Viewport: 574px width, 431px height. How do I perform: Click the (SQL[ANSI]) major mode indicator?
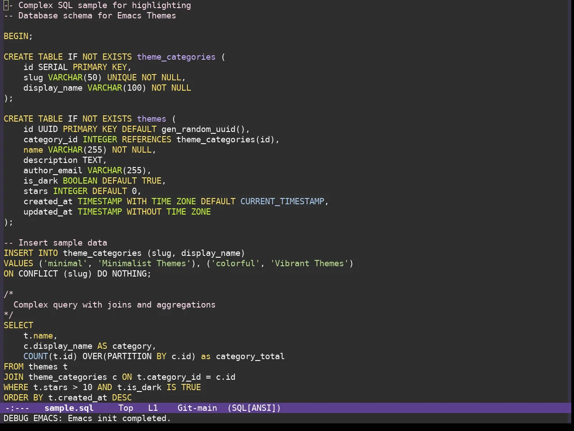click(254, 408)
